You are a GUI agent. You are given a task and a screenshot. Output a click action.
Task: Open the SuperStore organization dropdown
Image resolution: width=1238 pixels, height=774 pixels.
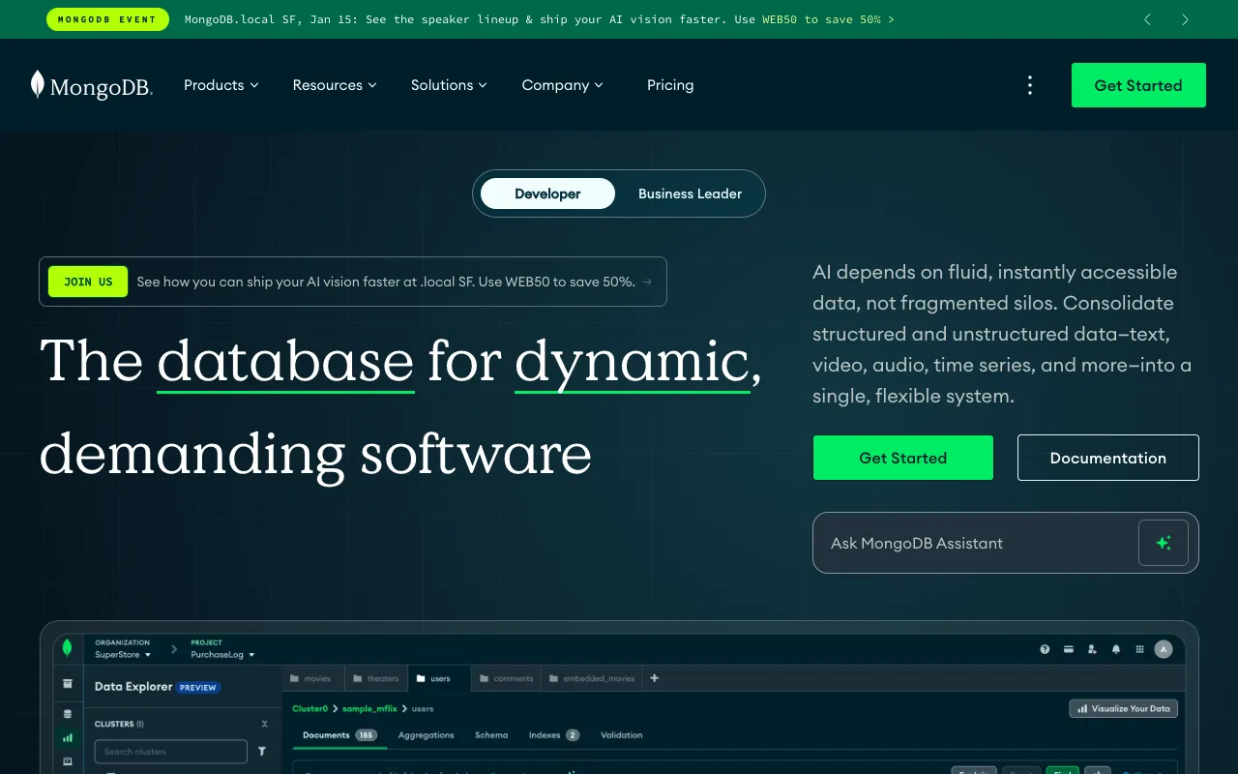(121, 654)
